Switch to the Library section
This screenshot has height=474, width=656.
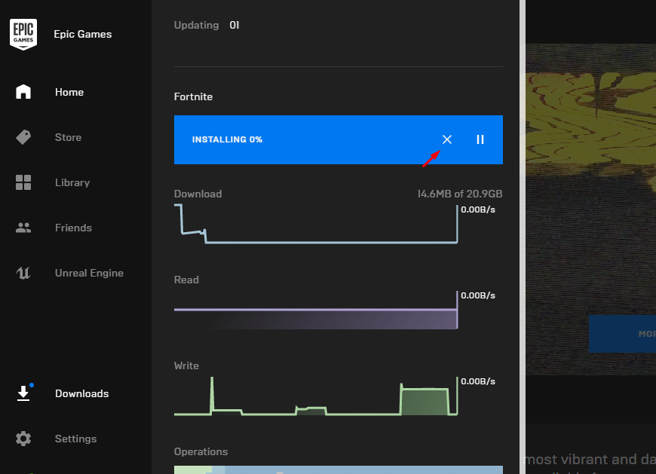click(72, 182)
